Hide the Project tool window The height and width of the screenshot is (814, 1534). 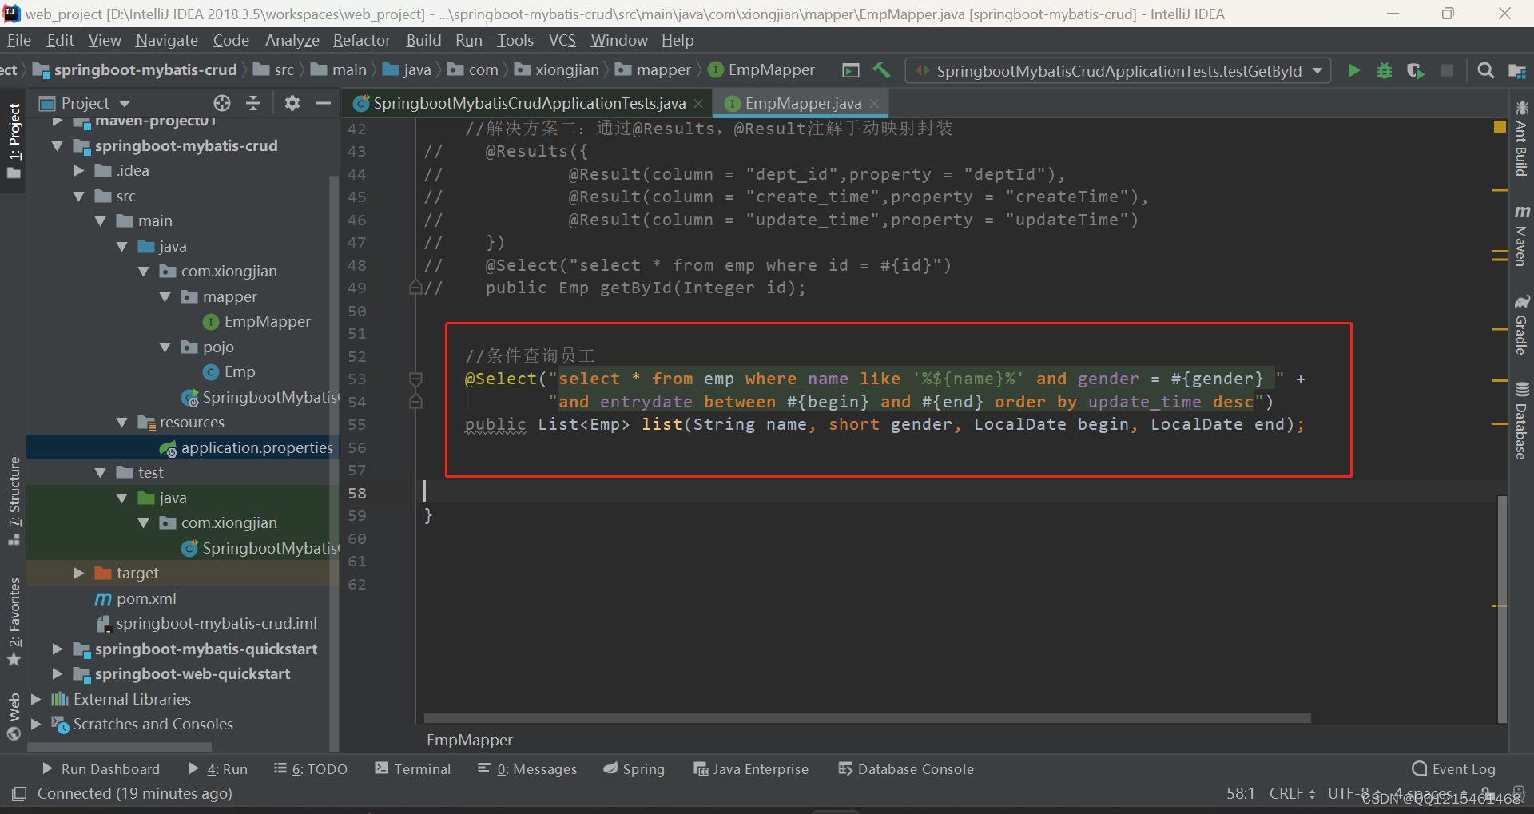coord(324,103)
